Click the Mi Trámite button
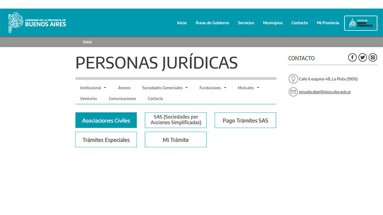383x215 pixels. click(x=176, y=140)
